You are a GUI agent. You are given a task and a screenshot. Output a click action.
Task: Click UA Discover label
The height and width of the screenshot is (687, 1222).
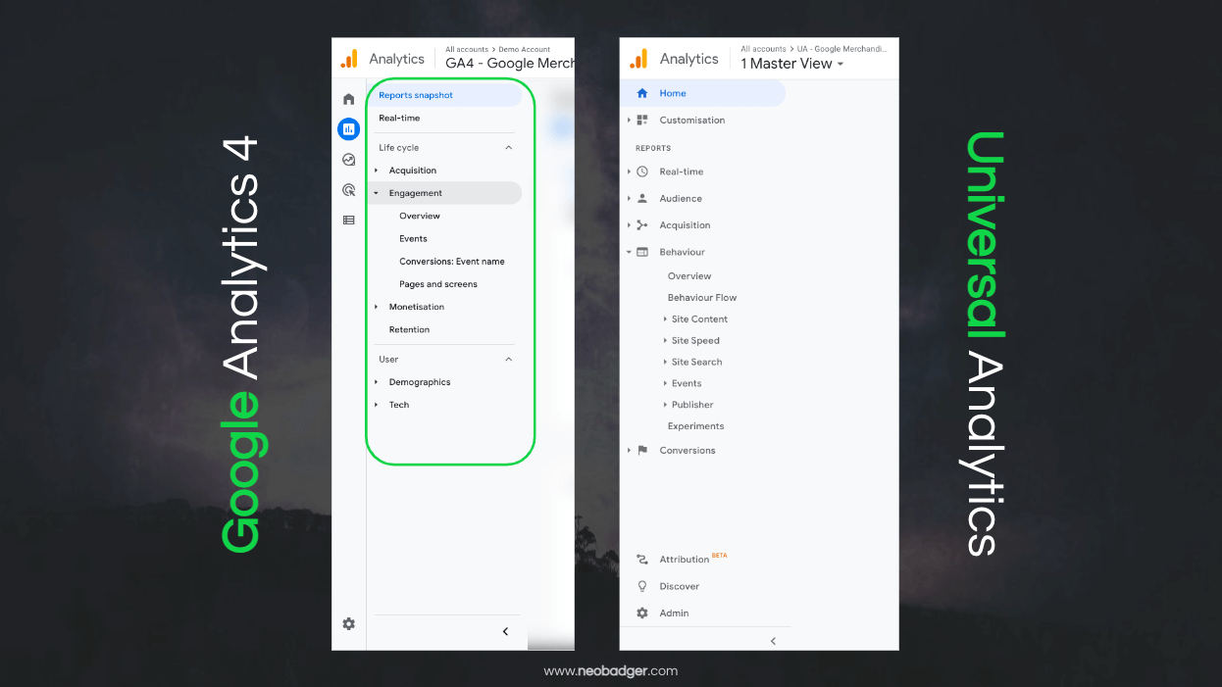679,586
